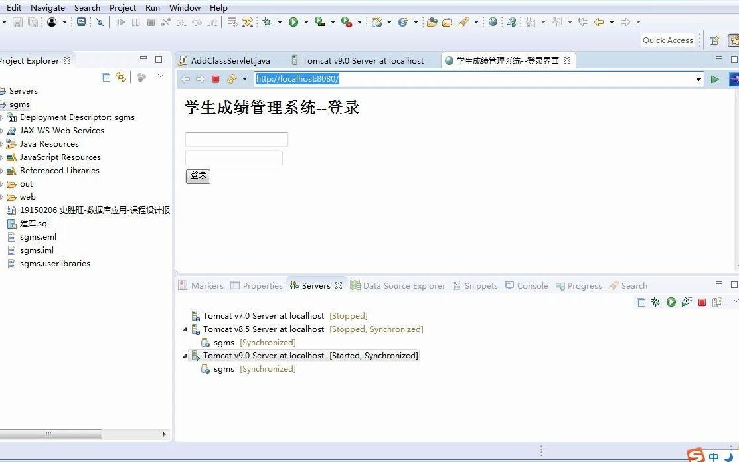The image size is (739, 462).
Task: Stop the running Tomcat server
Action: tap(702, 302)
